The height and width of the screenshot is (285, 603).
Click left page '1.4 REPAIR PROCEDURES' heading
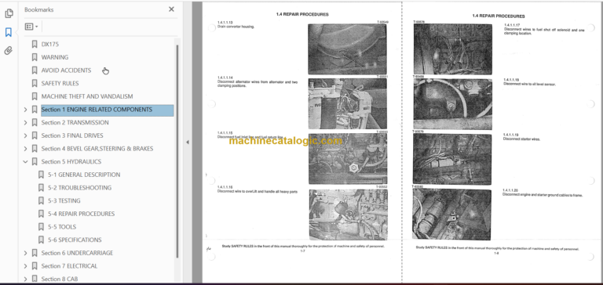click(302, 14)
